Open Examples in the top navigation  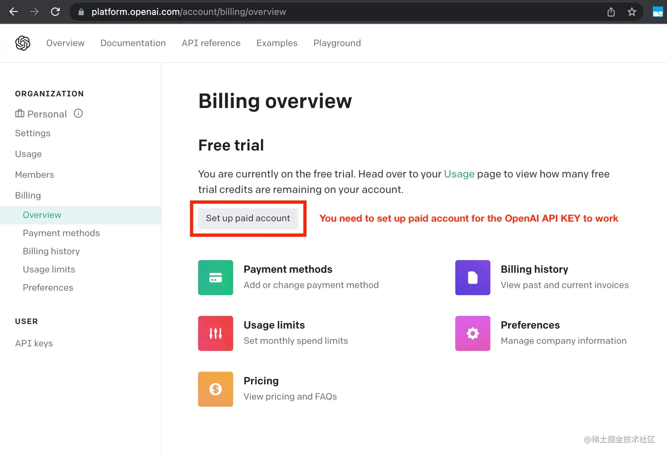[x=277, y=43]
